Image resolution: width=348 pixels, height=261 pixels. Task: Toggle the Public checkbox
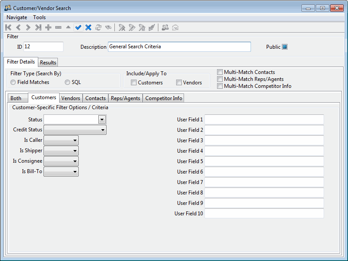pyautogui.click(x=285, y=47)
